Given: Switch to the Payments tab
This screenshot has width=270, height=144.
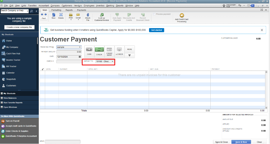Looking at the screenshot, I should click(81, 10).
